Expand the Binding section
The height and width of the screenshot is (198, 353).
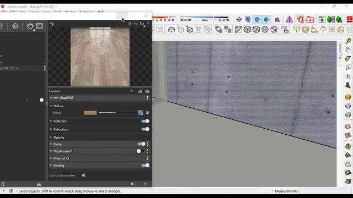pos(51,165)
